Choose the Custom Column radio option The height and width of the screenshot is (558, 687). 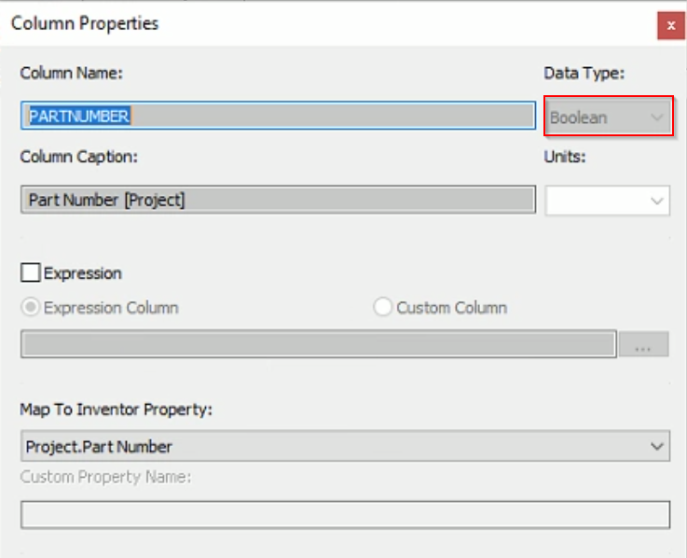point(382,307)
